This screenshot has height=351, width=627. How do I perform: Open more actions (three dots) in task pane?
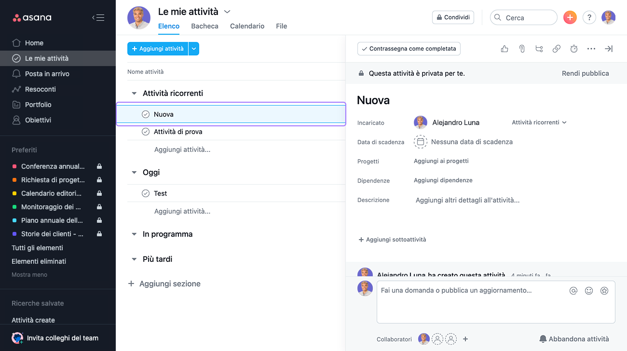click(591, 49)
